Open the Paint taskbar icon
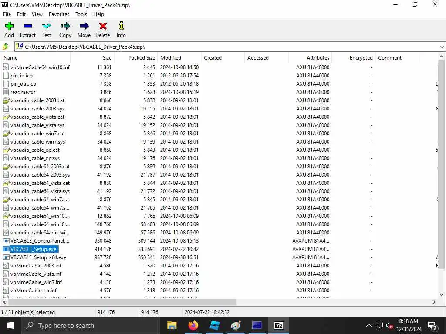This screenshot has height=334, width=446. click(x=236, y=325)
